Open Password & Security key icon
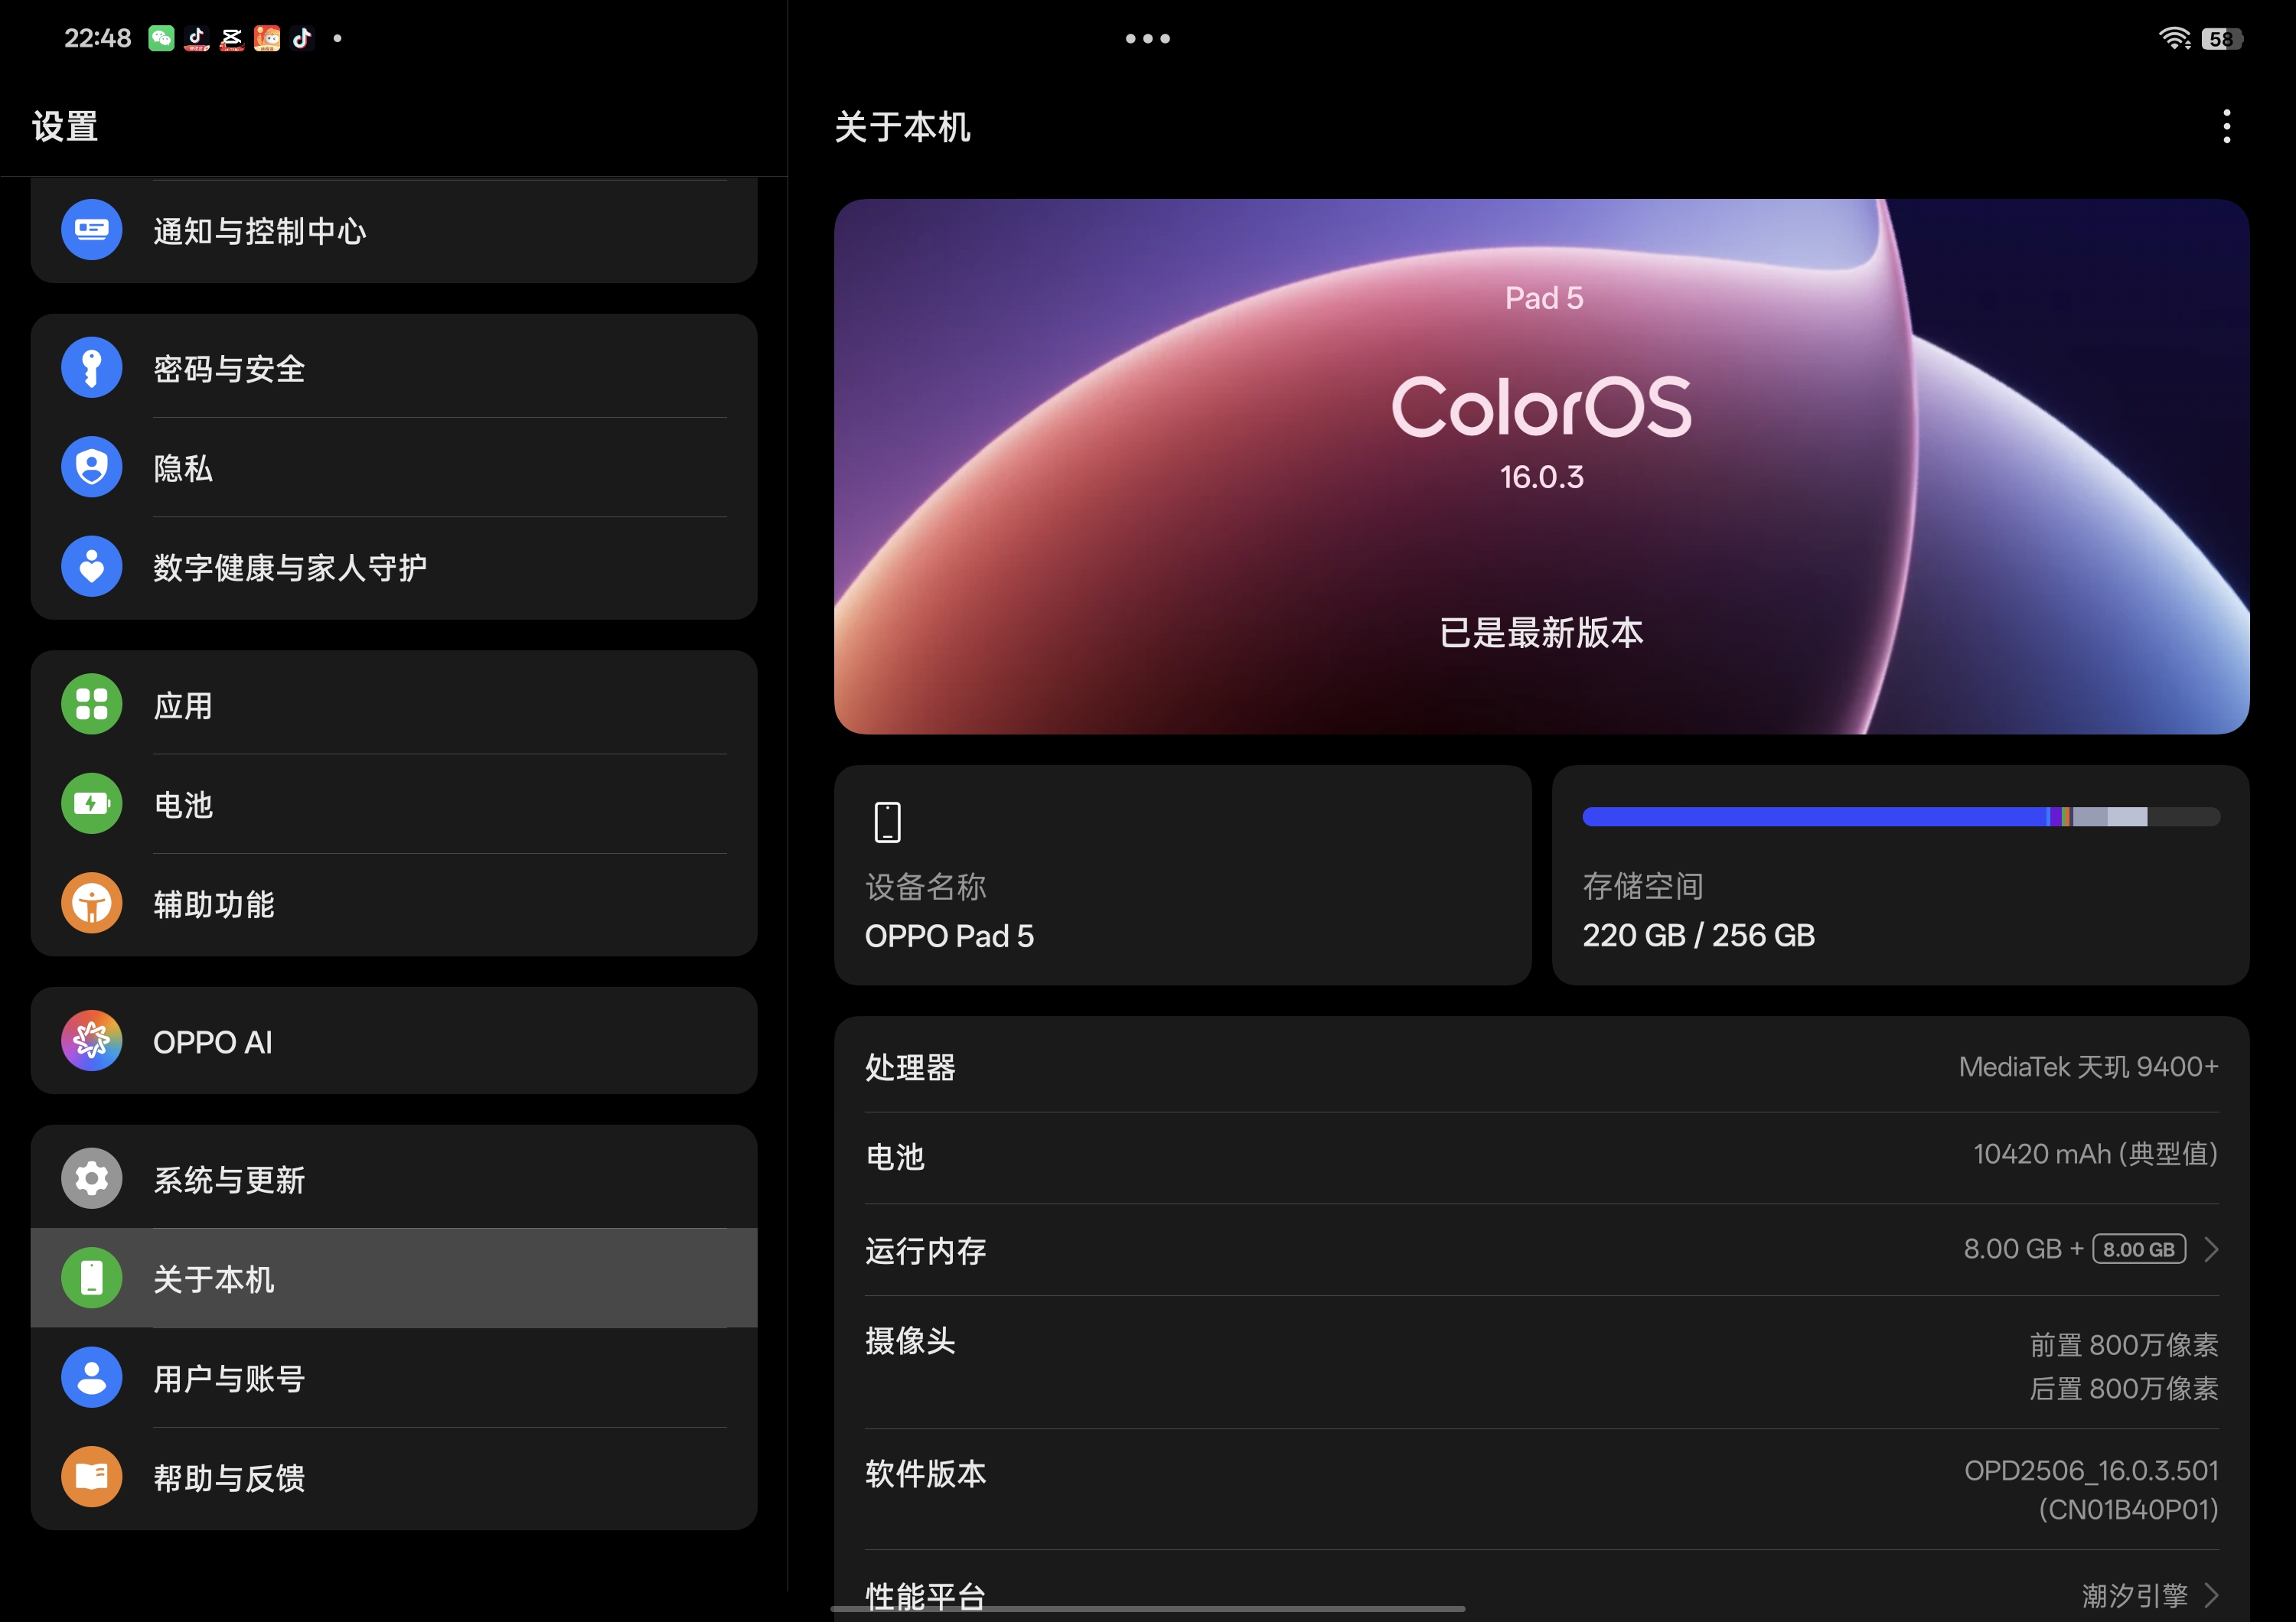The height and width of the screenshot is (1622, 2296). [91, 366]
